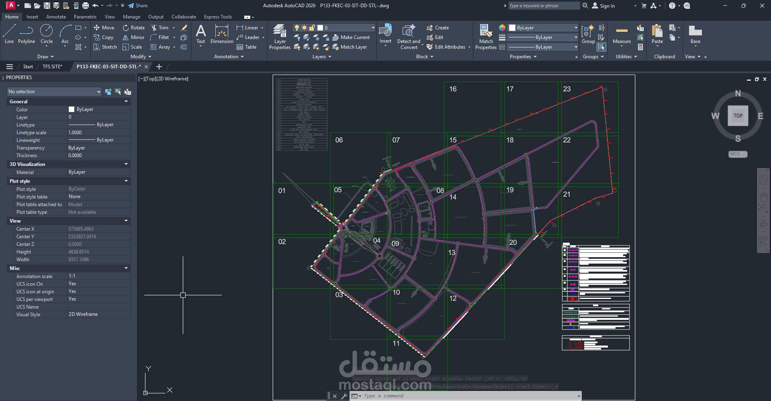Open the No selection dropdown
The image size is (771, 401).
[54, 92]
